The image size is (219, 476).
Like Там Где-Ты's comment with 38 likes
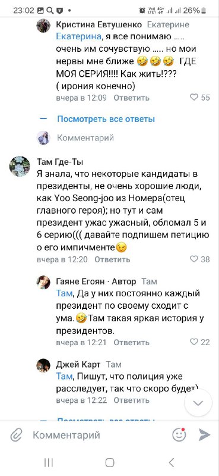click(199, 259)
